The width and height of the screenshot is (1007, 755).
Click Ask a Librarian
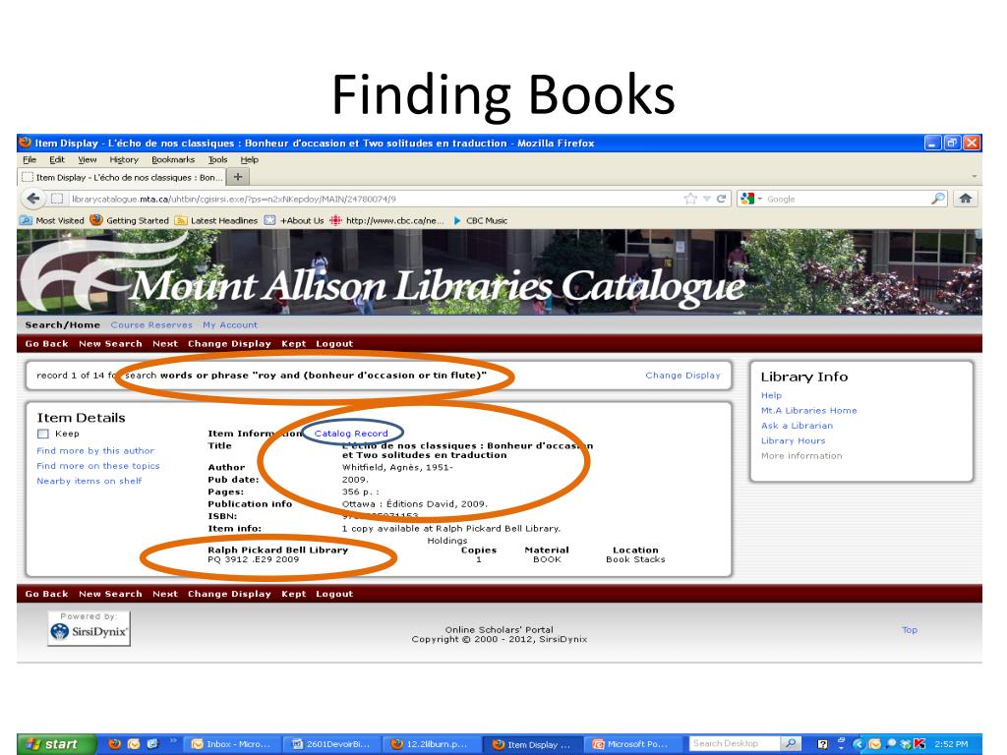tap(797, 426)
